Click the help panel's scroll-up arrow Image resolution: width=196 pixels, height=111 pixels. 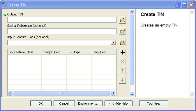192,12
